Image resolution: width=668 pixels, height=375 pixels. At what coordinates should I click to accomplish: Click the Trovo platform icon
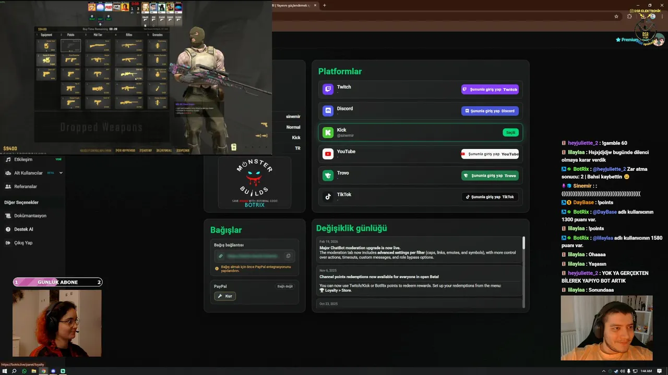tap(328, 176)
